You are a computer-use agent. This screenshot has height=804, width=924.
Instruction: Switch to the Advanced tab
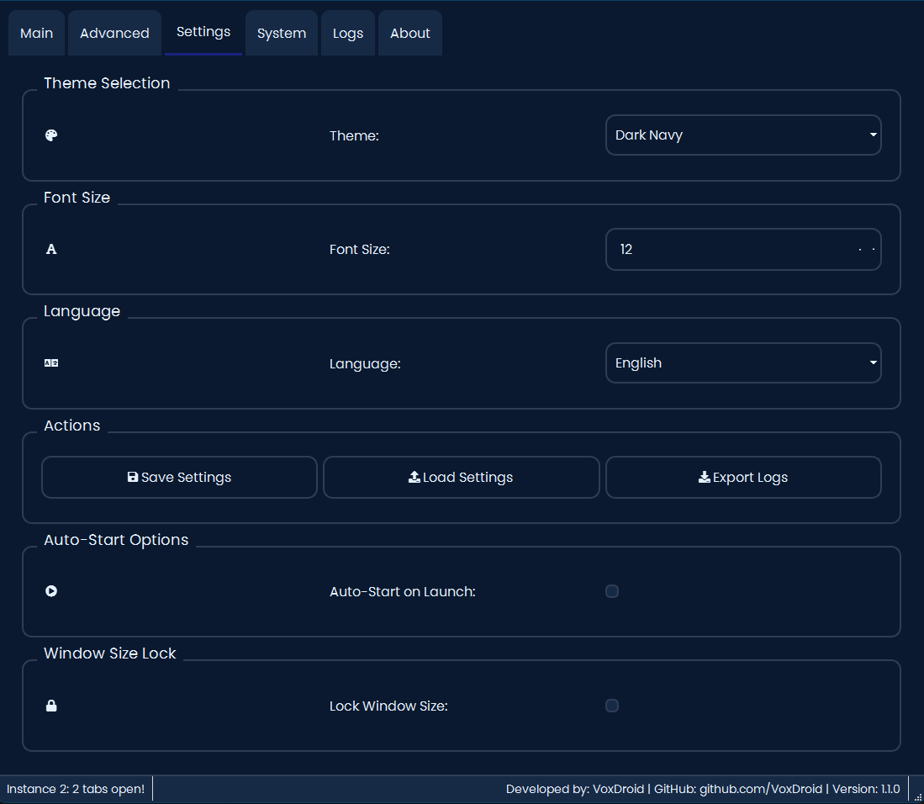(x=114, y=33)
